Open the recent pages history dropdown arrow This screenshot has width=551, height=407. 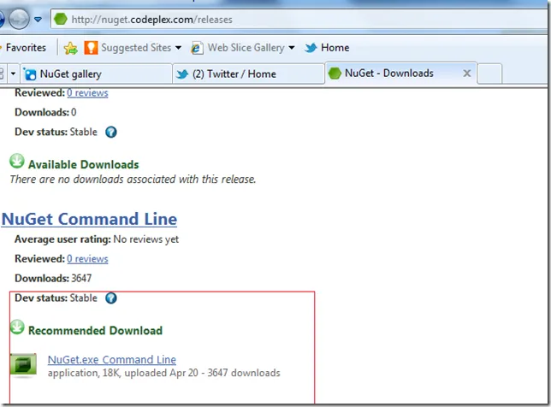click(x=38, y=20)
